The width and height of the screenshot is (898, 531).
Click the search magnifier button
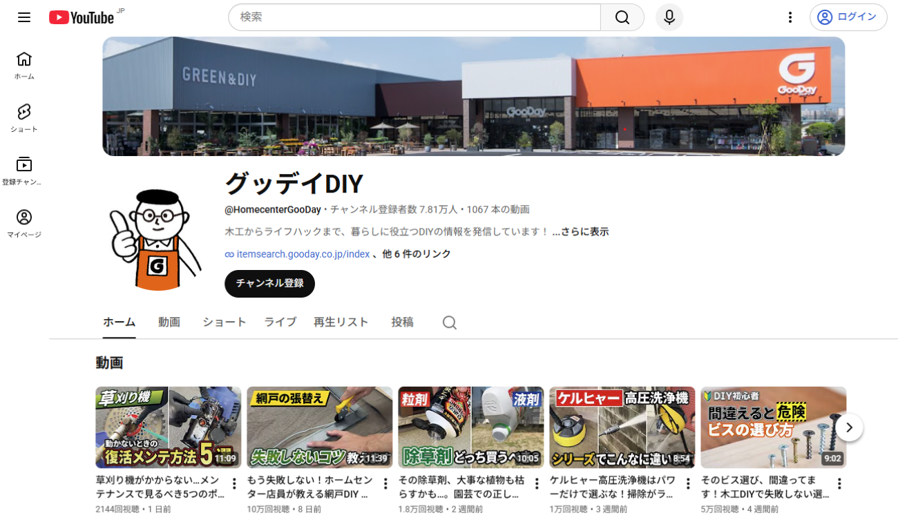point(622,17)
